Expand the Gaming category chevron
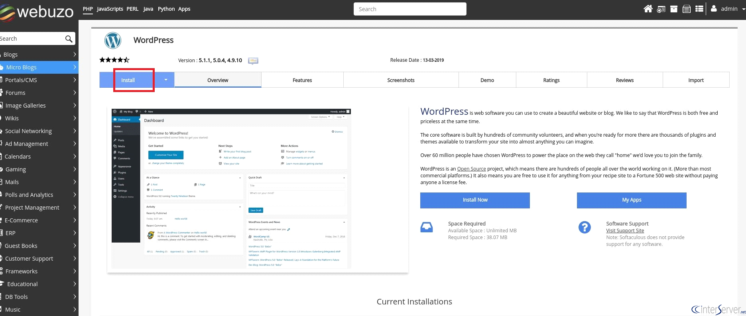The image size is (746, 316). pyautogui.click(x=75, y=169)
